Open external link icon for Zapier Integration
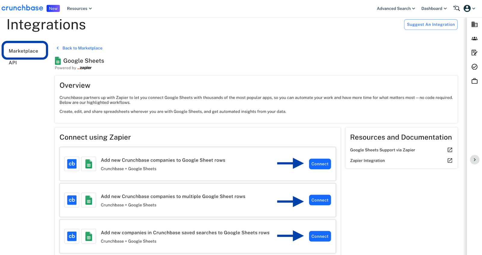Screen dimensions: 482x255 [450, 161]
